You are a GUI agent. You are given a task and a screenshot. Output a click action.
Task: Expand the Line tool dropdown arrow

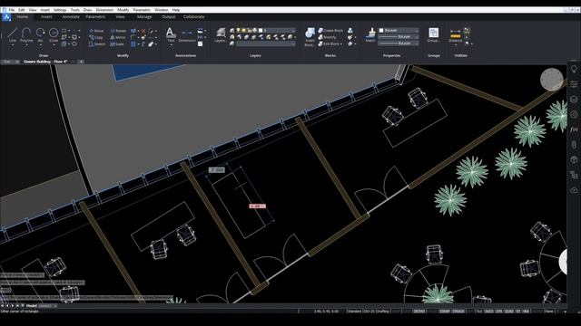[x=13, y=44]
